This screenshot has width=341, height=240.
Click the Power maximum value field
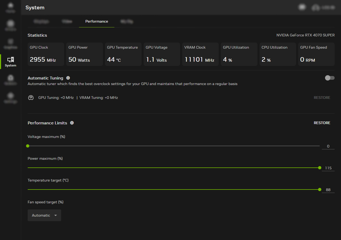point(328,168)
